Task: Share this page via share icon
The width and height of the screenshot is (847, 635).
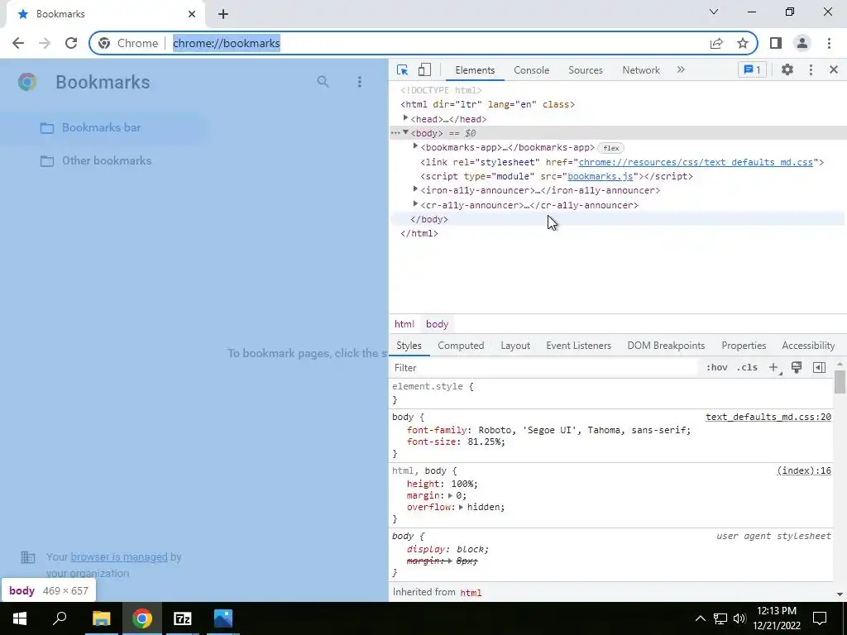Action: tap(716, 43)
